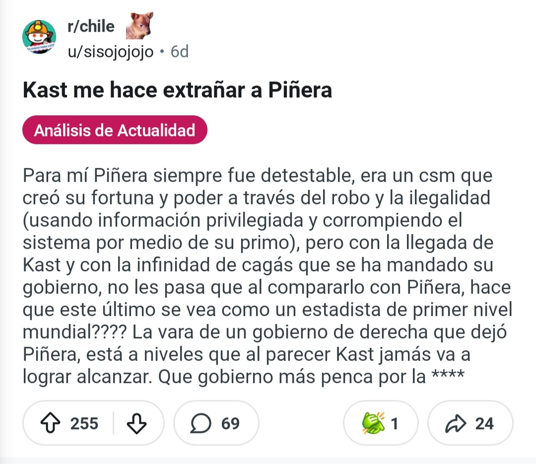Screen dimensions: 536x464
Task: Open the r/chile miner avatar
Action: pyautogui.click(x=40, y=37)
